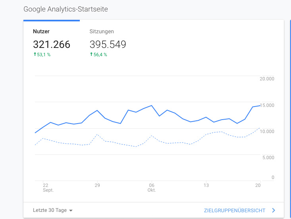
Task: Click the dashed comparison line peak at 29
Action: point(97,134)
